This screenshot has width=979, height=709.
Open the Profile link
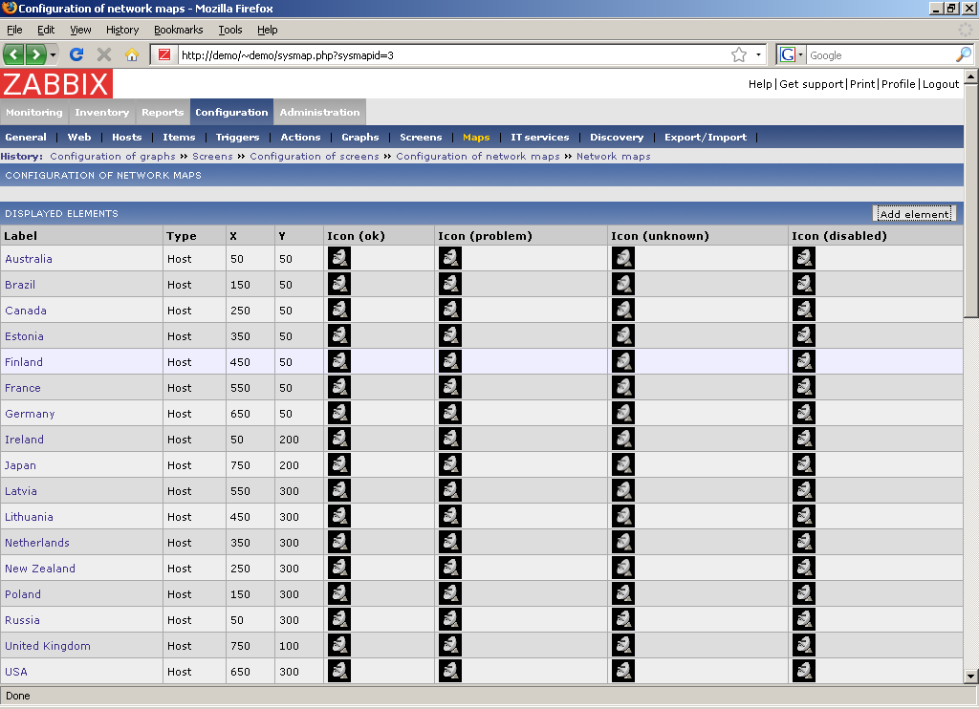pos(899,84)
